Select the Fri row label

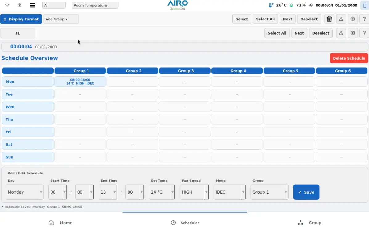coord(28,132)
